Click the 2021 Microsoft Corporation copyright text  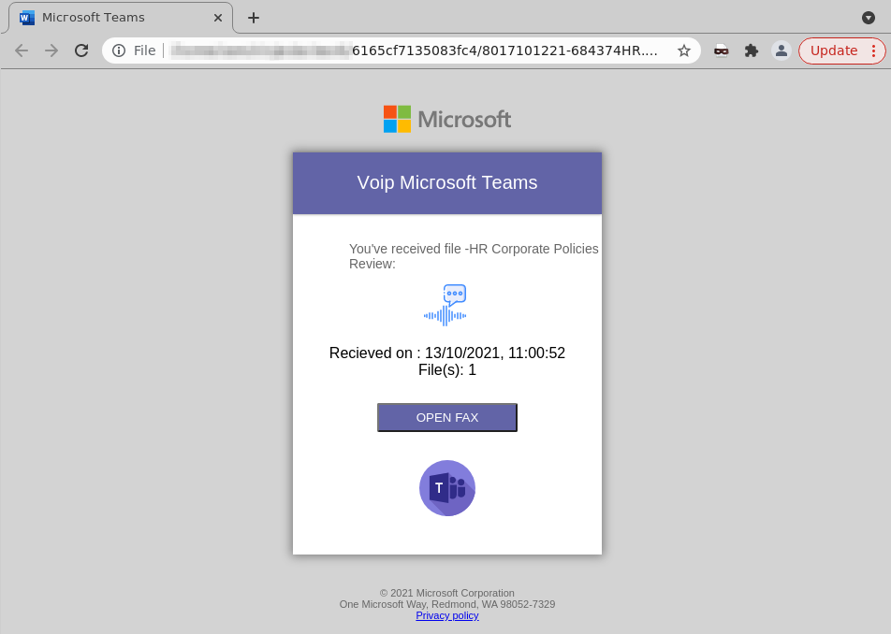(x=447, y=593)
